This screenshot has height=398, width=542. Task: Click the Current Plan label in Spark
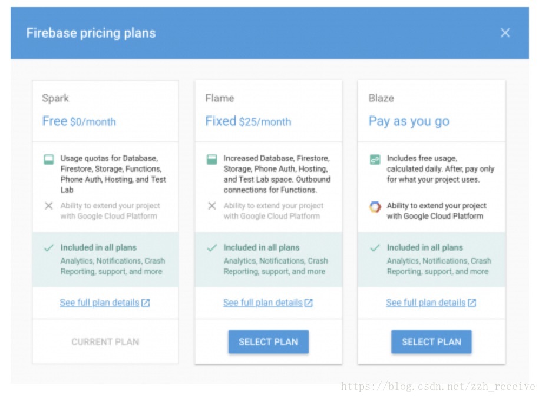coord(105,341)
